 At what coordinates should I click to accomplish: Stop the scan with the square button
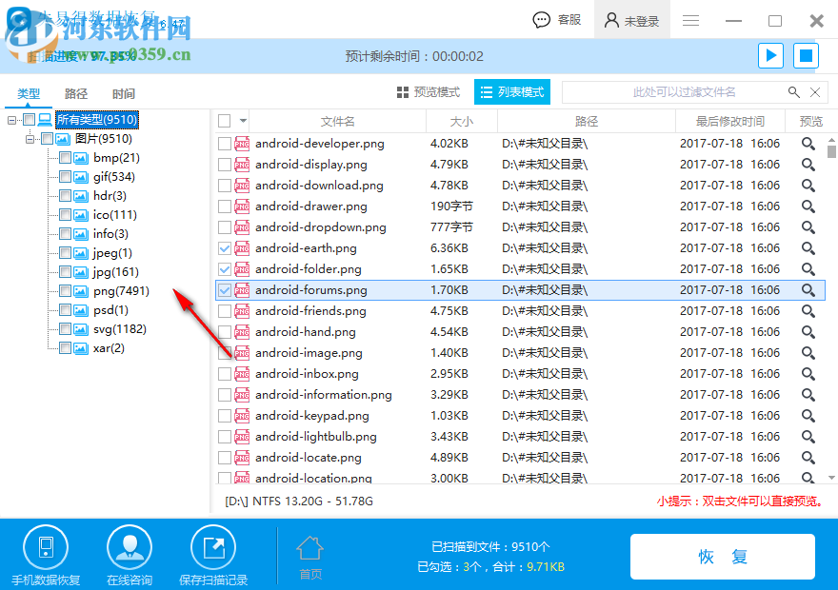tap(806, 55)
